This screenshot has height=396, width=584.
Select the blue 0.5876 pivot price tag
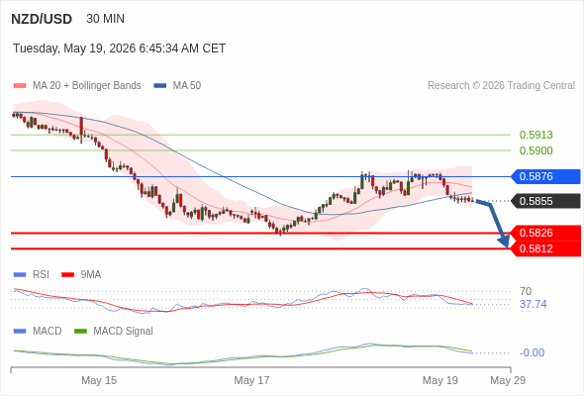(x=545, y=176)
